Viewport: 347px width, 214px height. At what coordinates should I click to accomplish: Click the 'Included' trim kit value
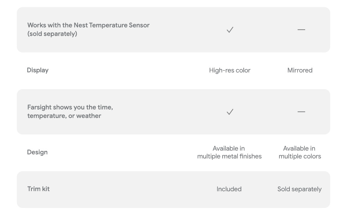click(229, 189)
